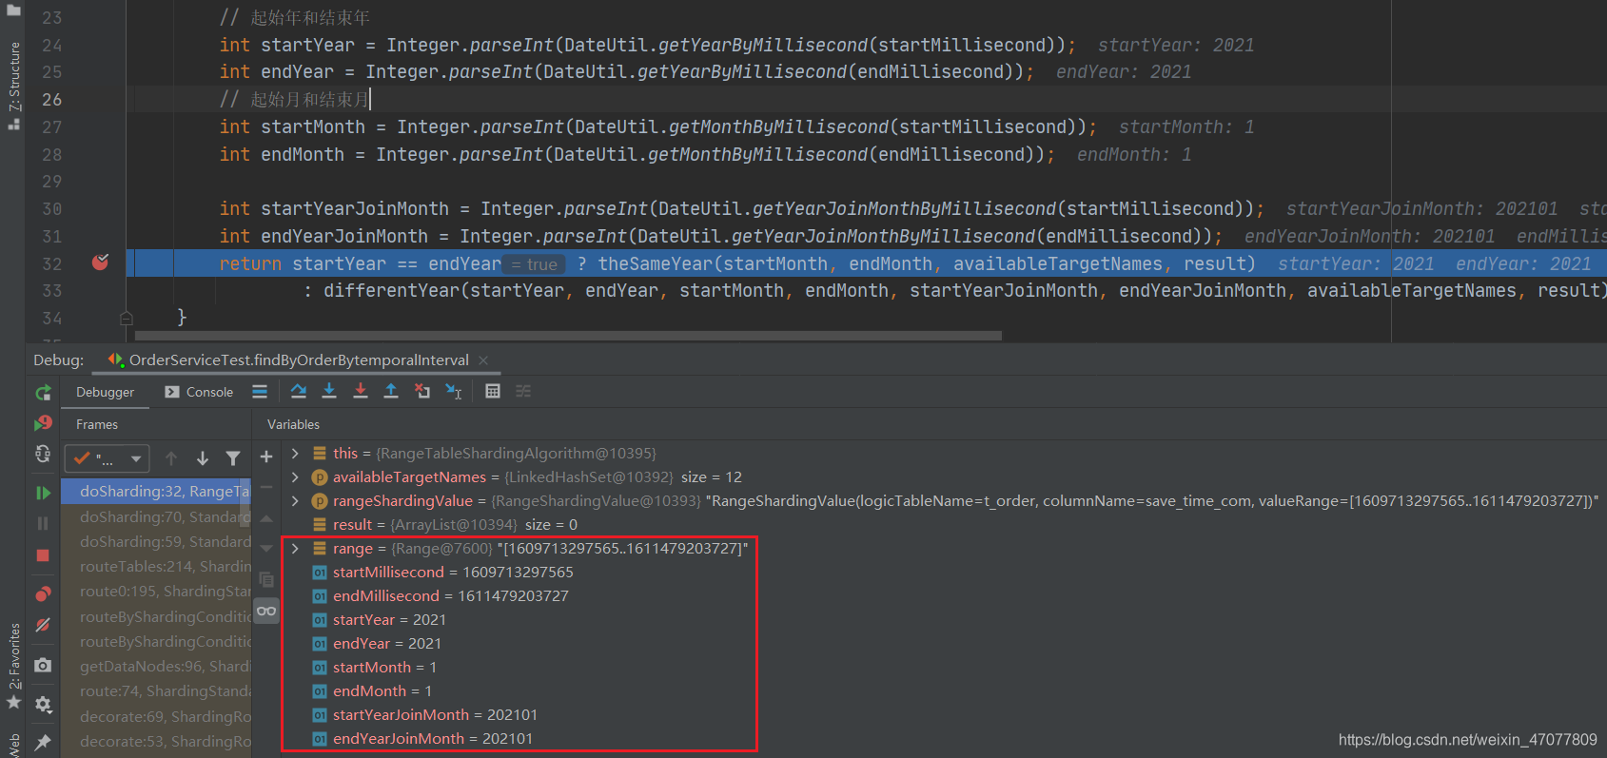Click the Frames panel header
Image resolution: width=1607 pixels, height=758 pixels.
97,424
